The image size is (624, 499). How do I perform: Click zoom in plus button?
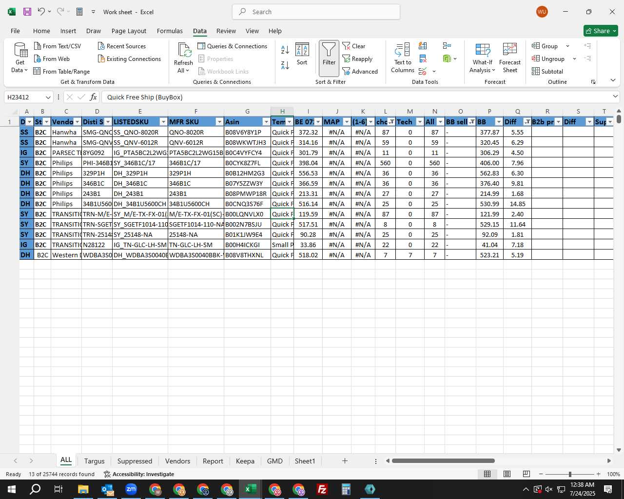point(598,474)
